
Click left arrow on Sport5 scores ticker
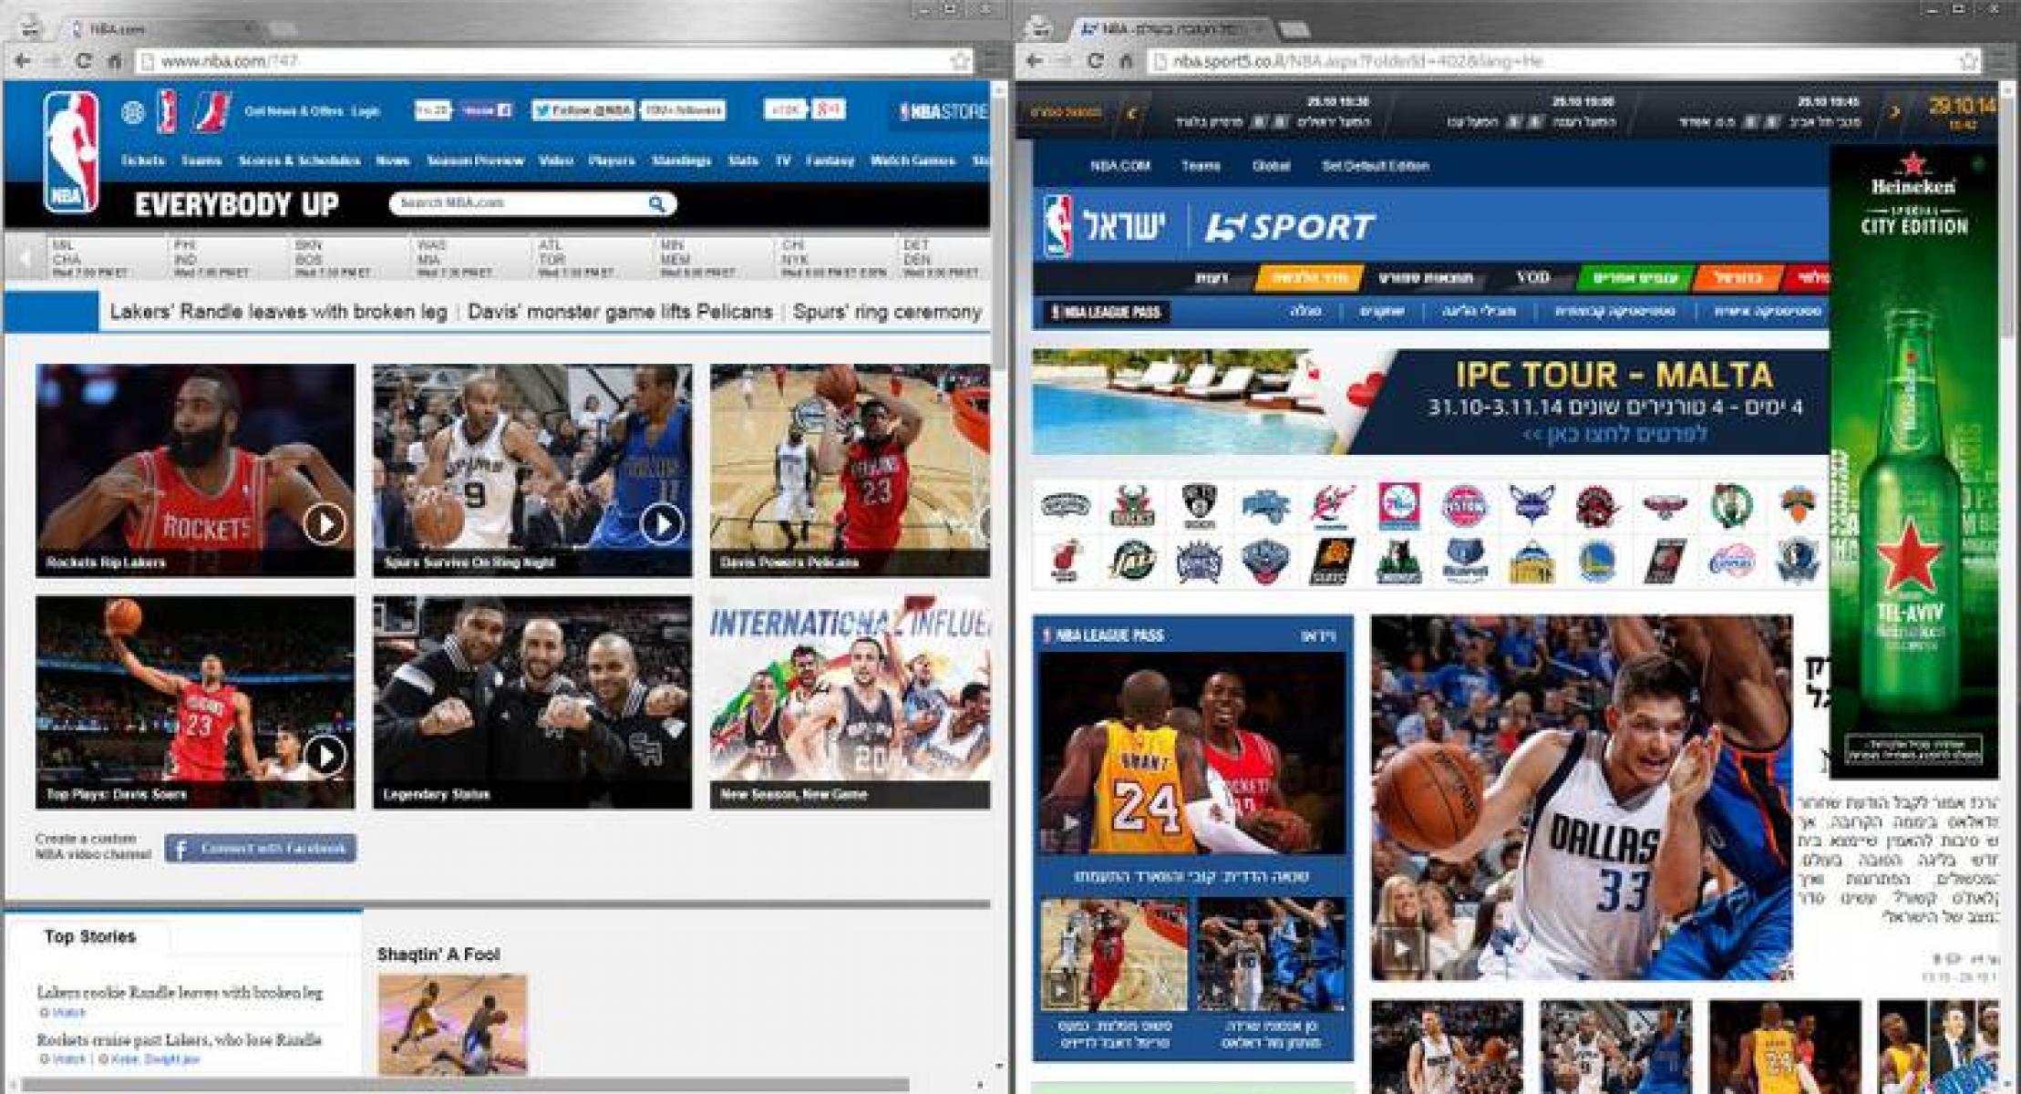tap(1131, 114)
